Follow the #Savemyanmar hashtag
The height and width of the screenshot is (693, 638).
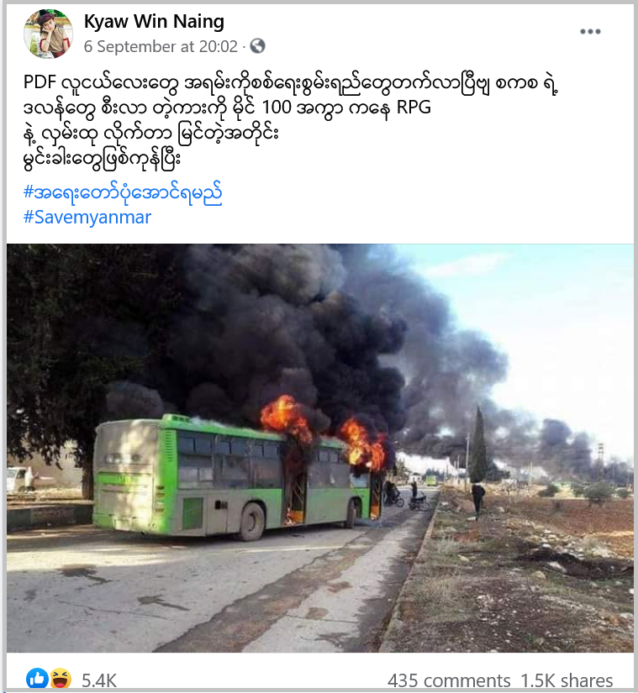87,217
